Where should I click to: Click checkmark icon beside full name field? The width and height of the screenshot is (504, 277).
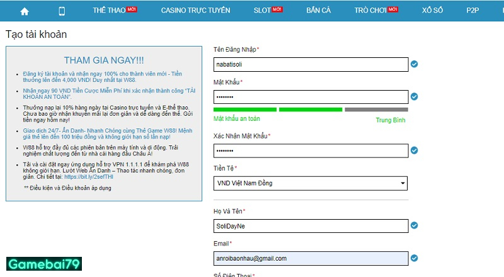click(414, 225)
